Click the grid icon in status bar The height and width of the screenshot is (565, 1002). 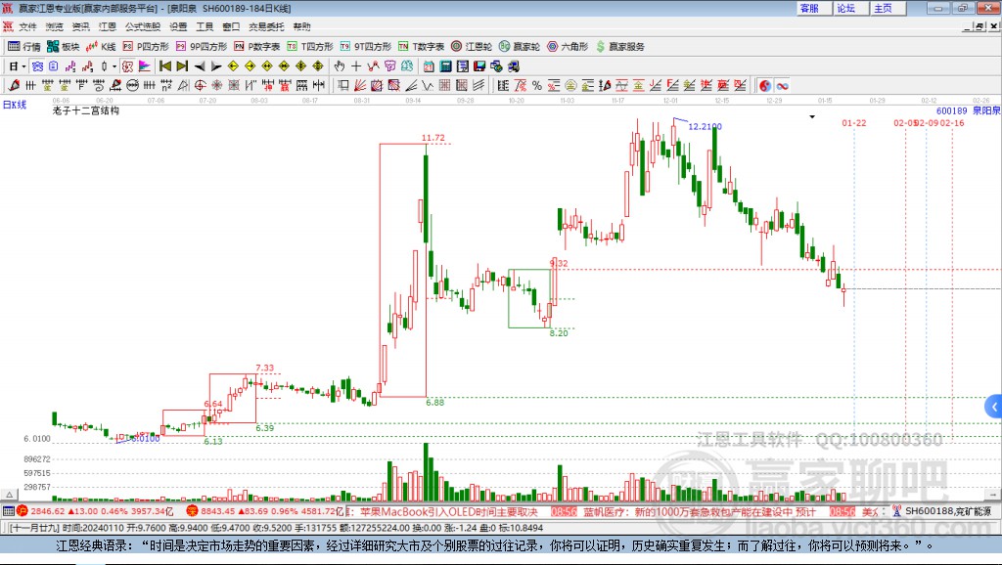pyautogui.click(x=8, y=511)
